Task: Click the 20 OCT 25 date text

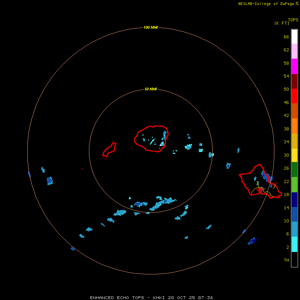Action: (x=182, y=298)
